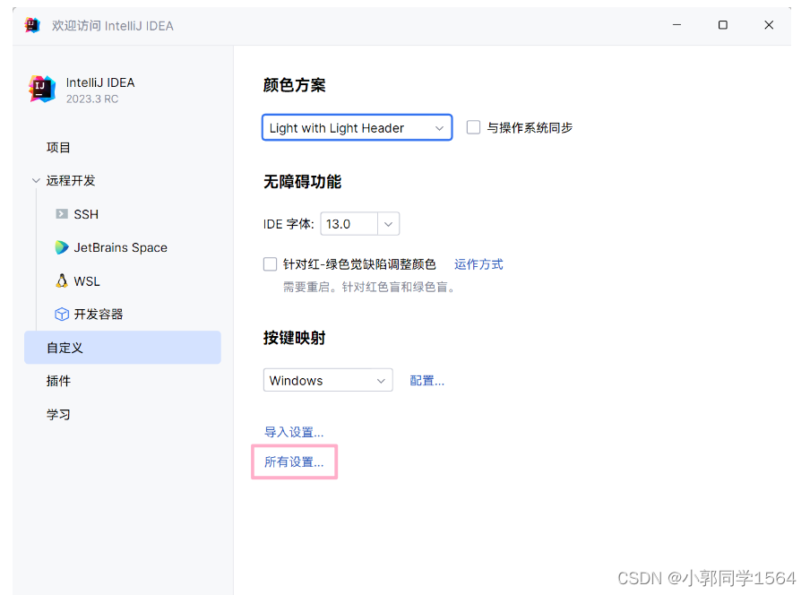Image resolution: width=810 pixels, height=595 pixels.
Task: Select 开发容器 in sidebar
Action: coord(99,315)
